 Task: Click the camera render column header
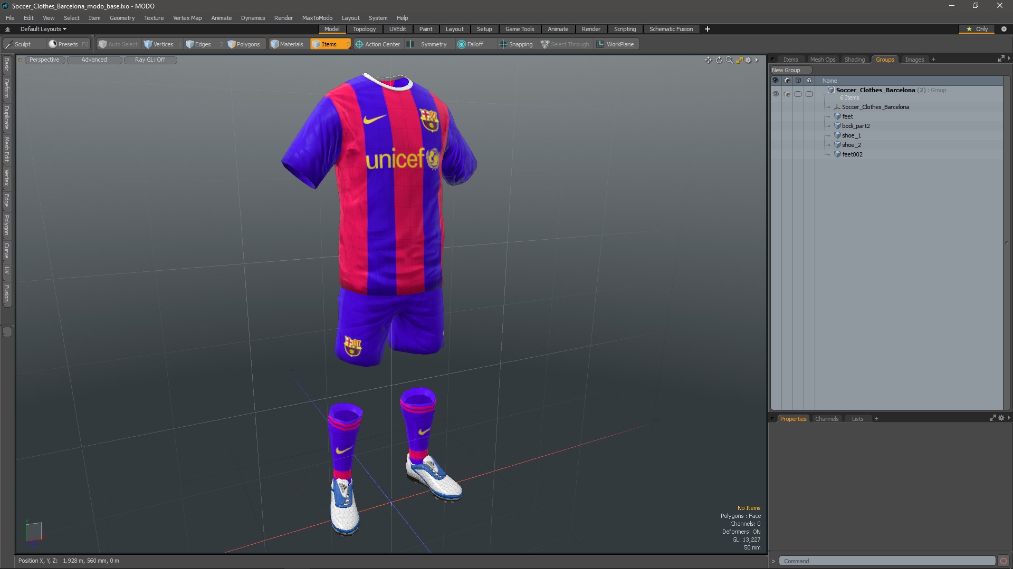point(787,81)
